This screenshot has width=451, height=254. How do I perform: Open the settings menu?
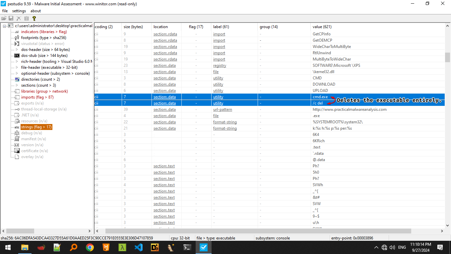click(x=19, y=11)
